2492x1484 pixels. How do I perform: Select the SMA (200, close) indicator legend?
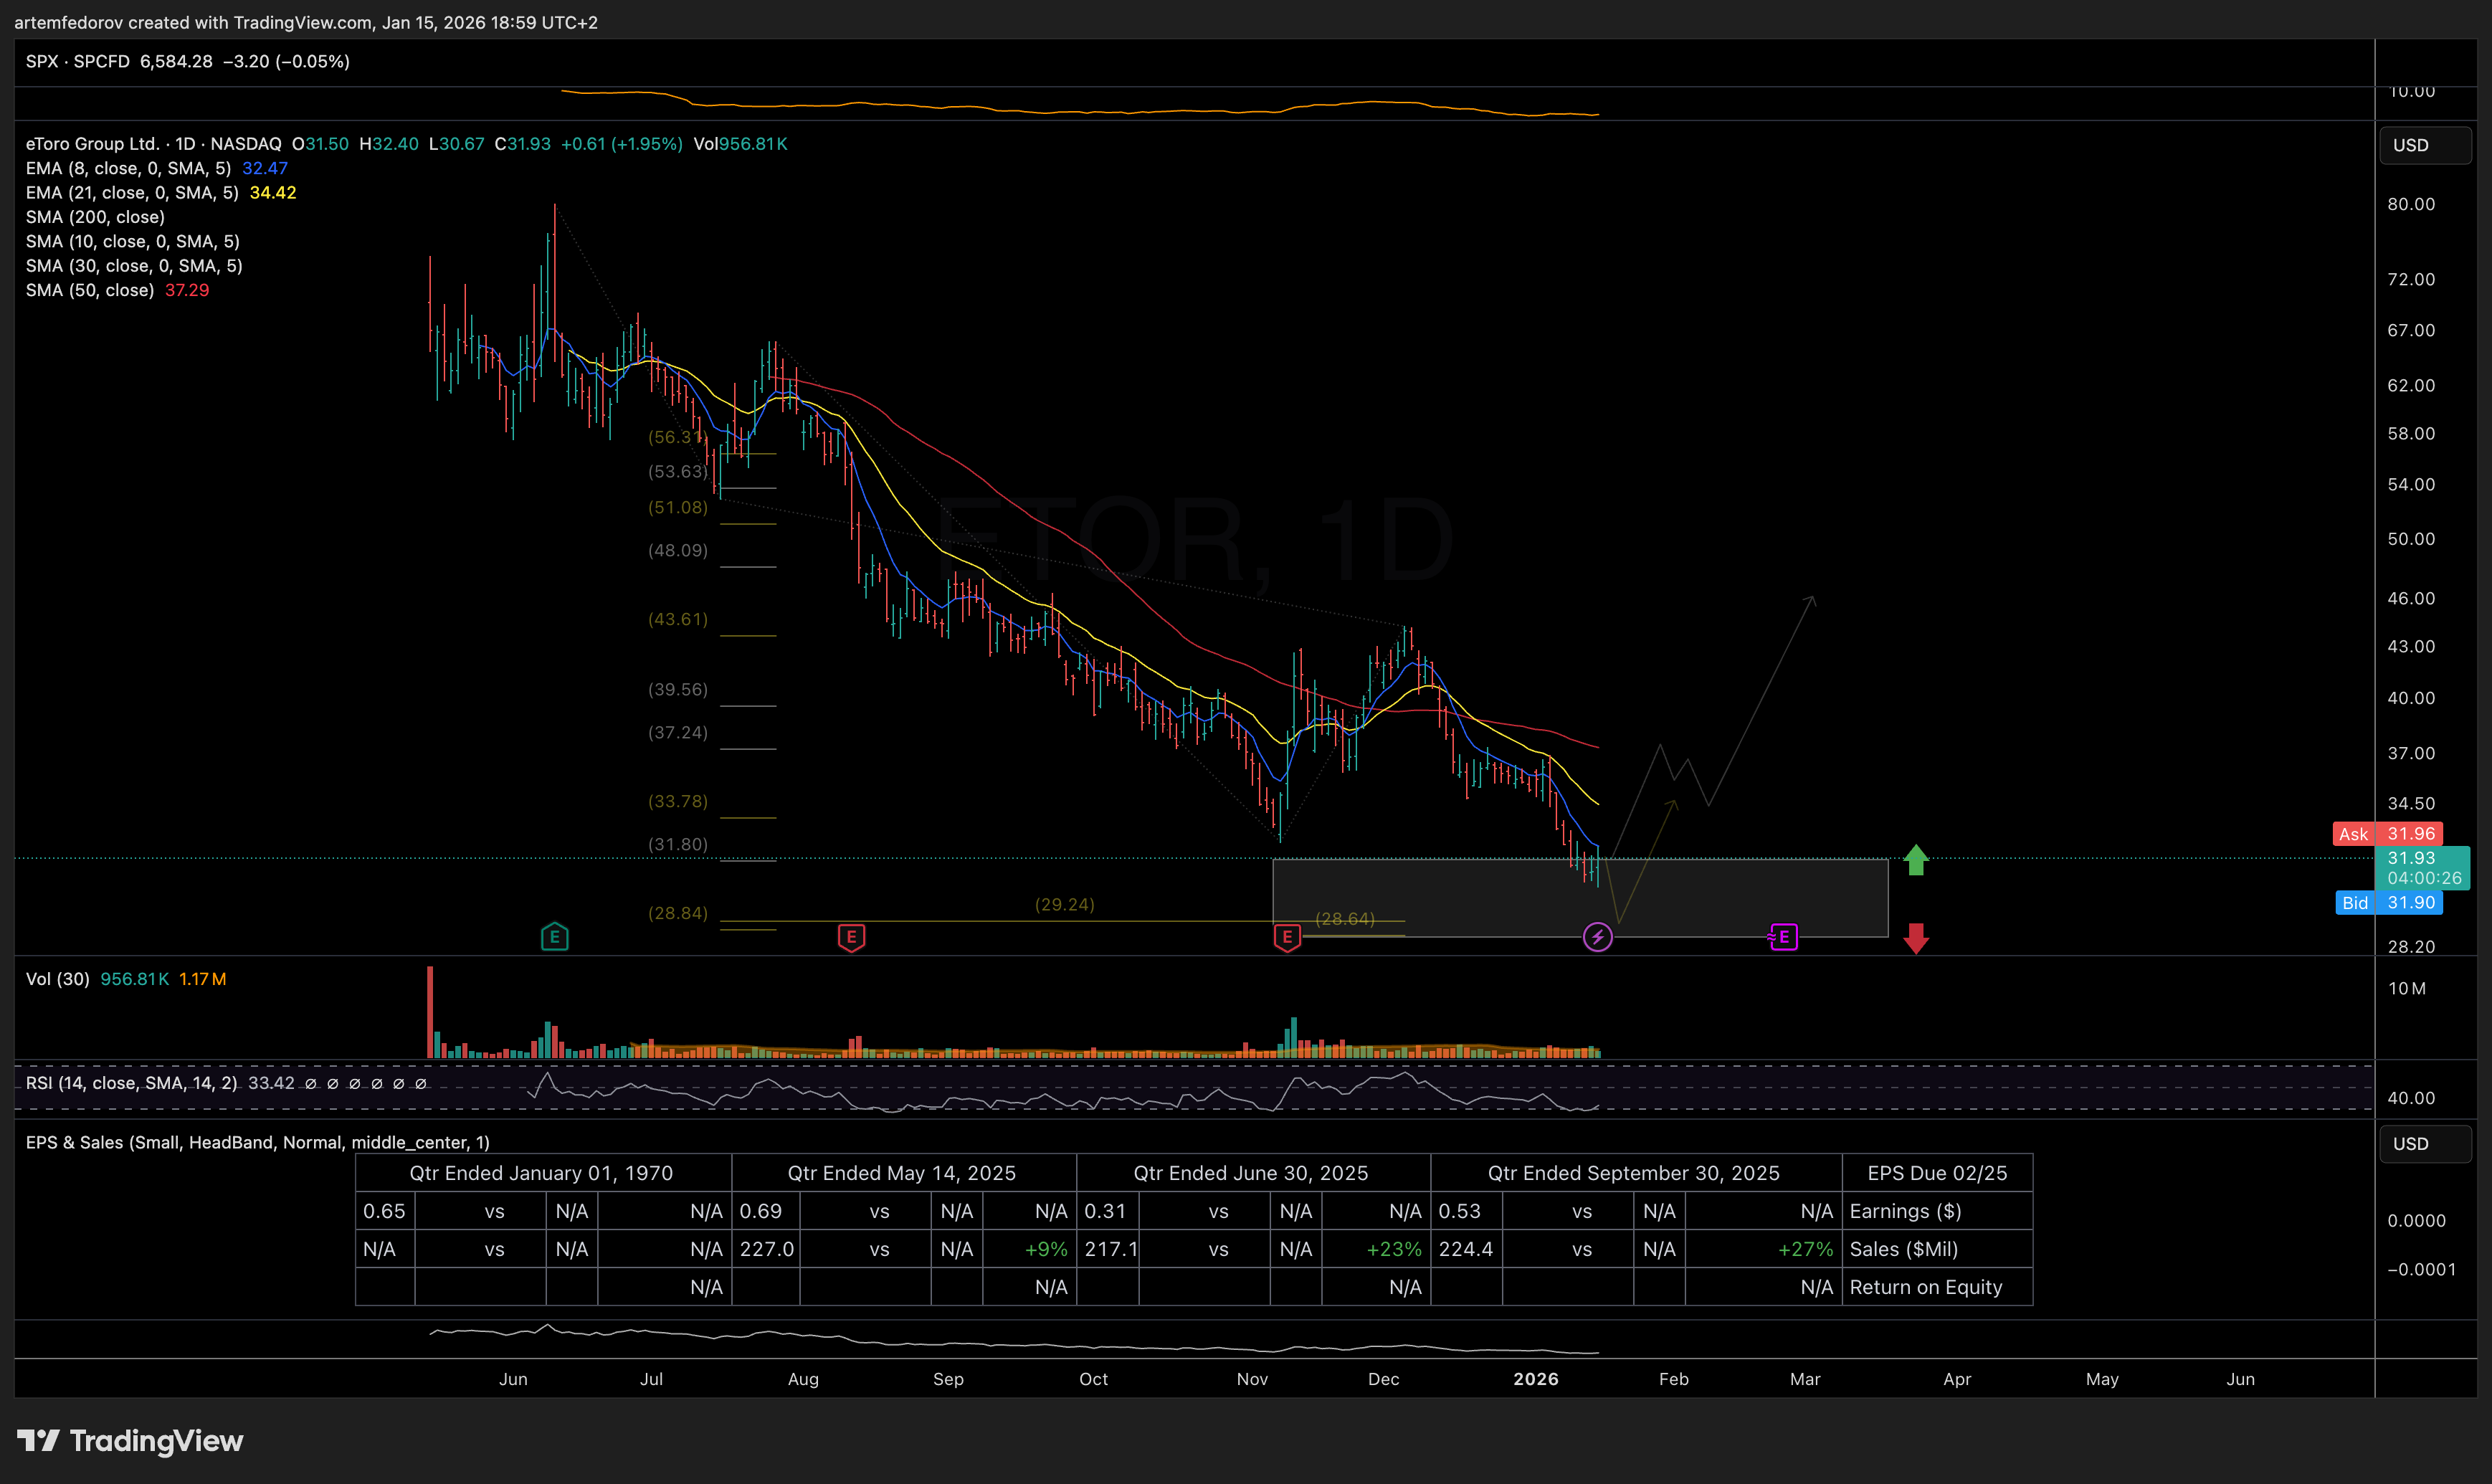95,217
